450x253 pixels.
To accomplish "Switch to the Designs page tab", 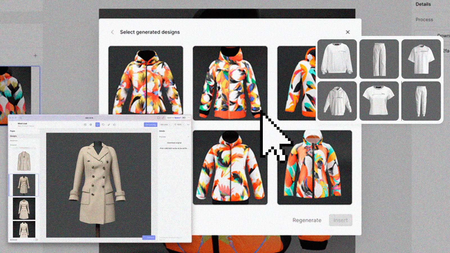I will (13, 136).
